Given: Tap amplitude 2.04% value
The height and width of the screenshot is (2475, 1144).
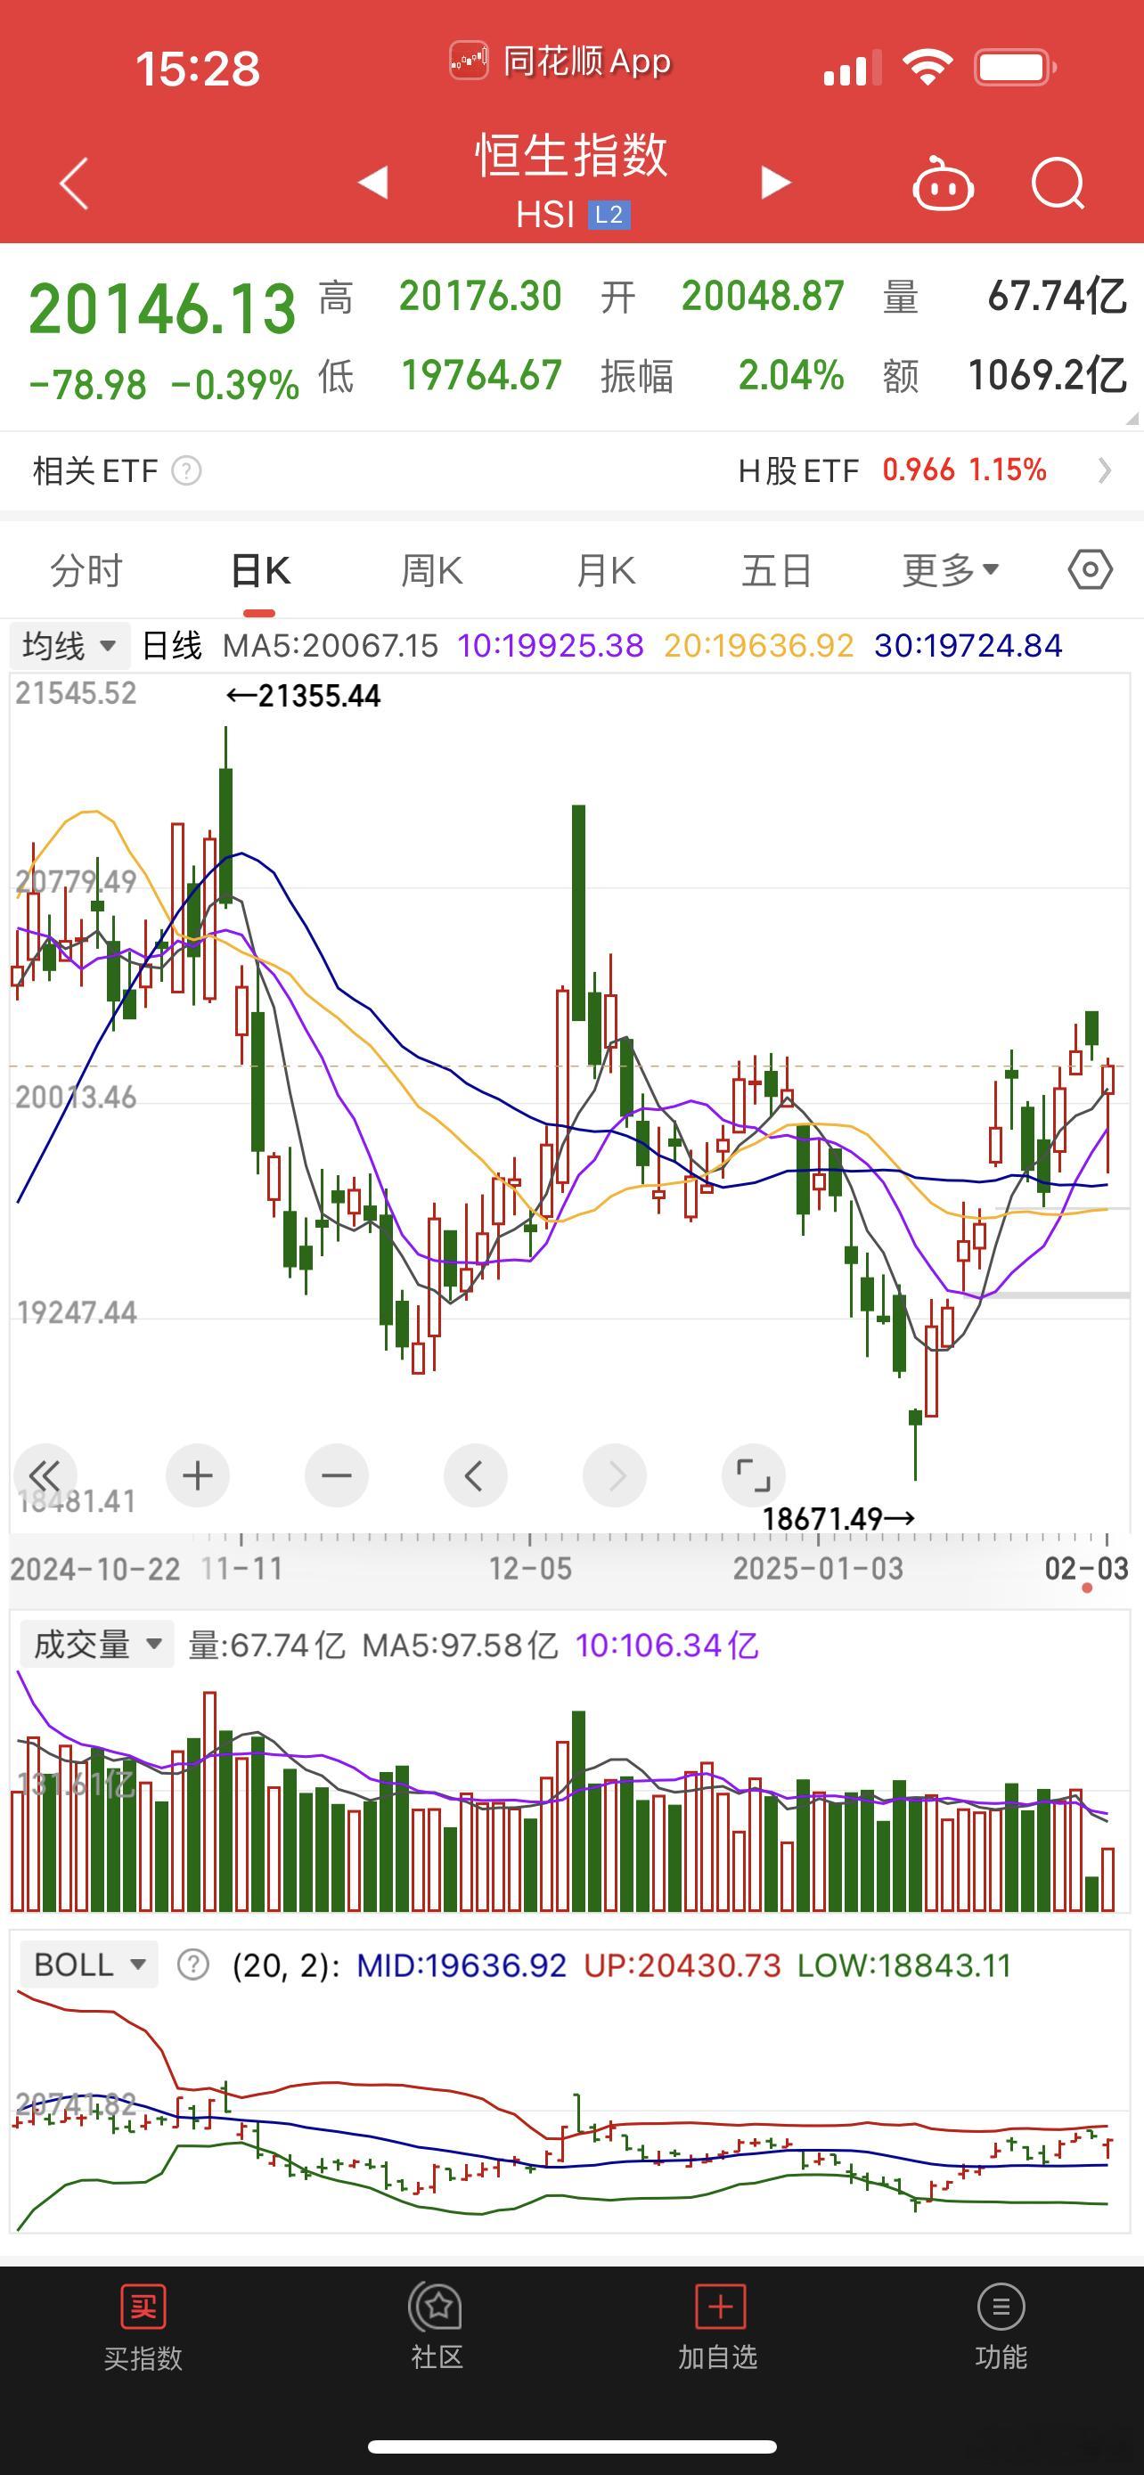Looking at the screenshot, I should click(790, 376).
